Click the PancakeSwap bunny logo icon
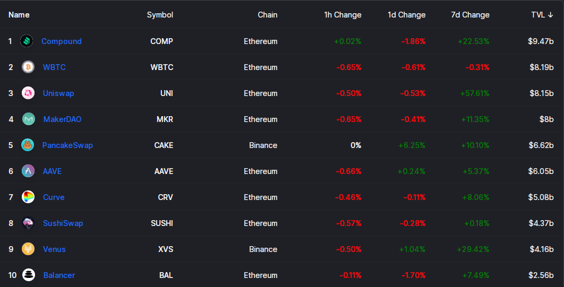Screen dimensions: 564x287 [27, 145]
